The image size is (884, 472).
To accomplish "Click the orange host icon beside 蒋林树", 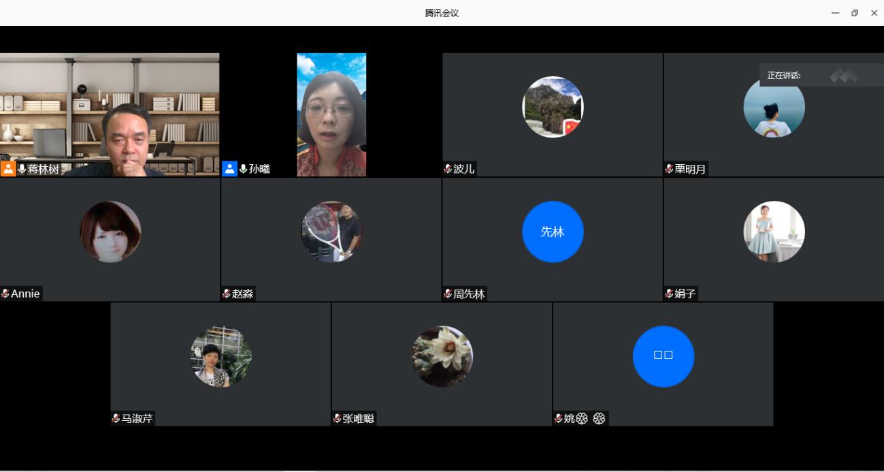I will pos(8,169).
